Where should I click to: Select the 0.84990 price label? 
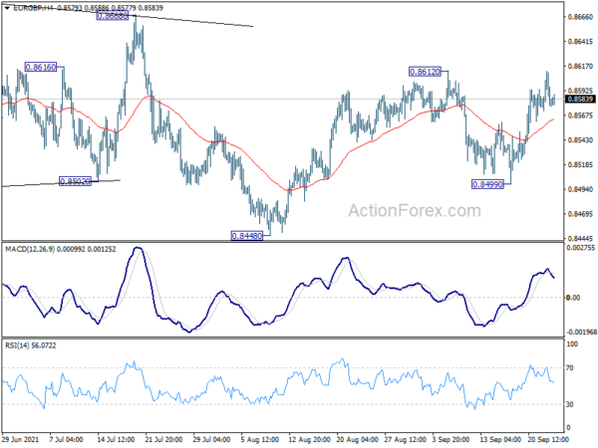(x=487, y=184)
